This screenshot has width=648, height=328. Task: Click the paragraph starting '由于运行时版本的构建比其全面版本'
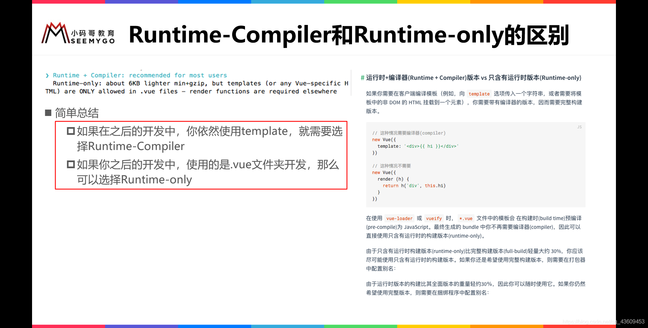(x=476, y=288)
